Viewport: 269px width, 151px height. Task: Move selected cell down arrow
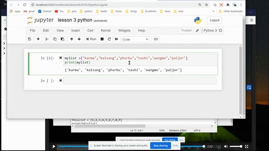(79, 39)
